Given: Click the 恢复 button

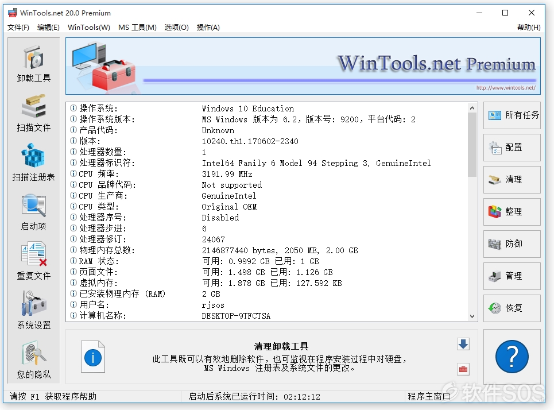Looking at the screenshot, I should click(x=512, y=308).
